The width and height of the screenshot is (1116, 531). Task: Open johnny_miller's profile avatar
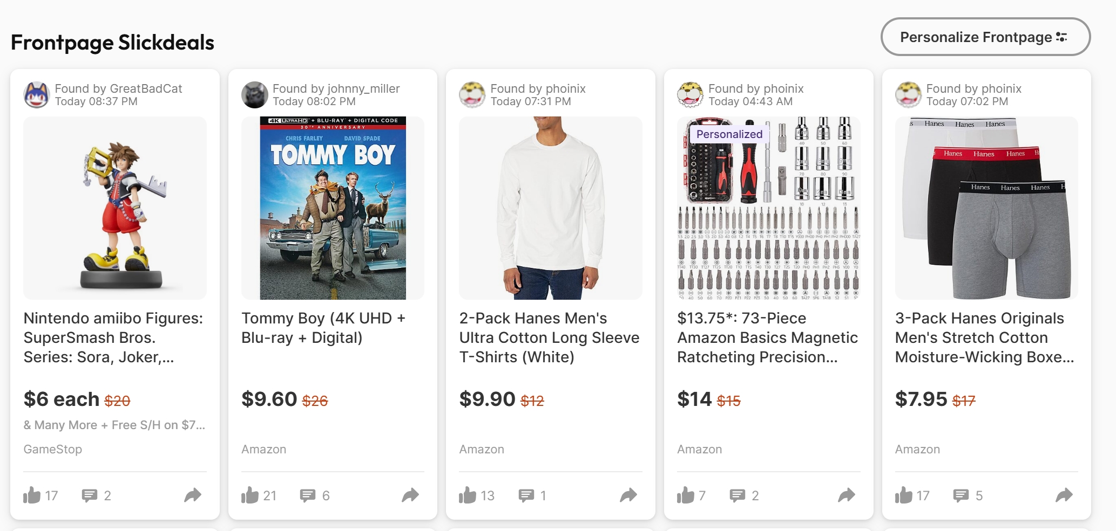point(255,95)
